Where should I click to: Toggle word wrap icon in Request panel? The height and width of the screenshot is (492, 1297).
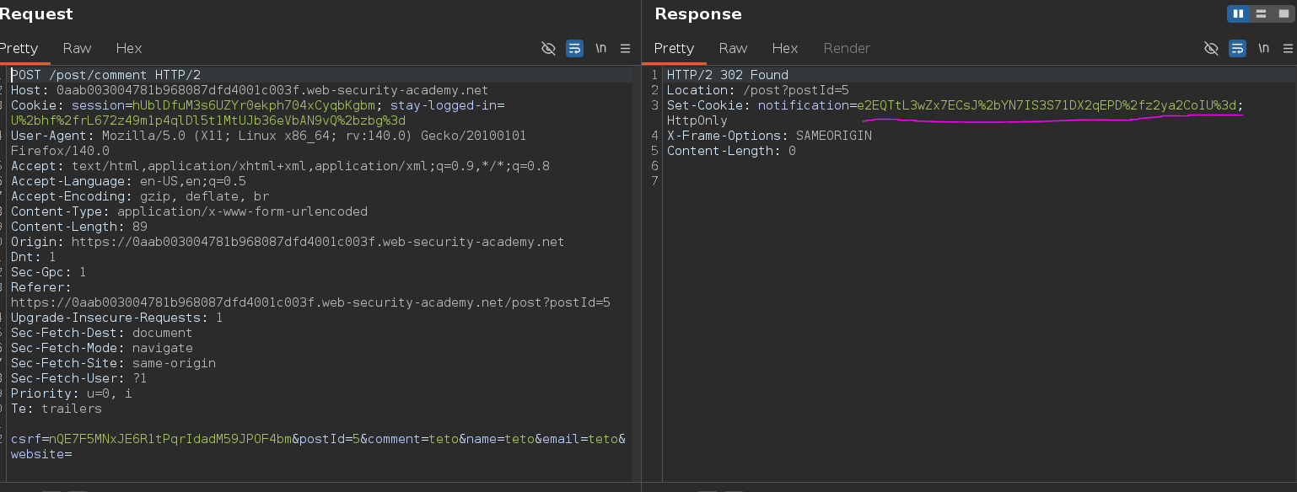tap(574, 48)
